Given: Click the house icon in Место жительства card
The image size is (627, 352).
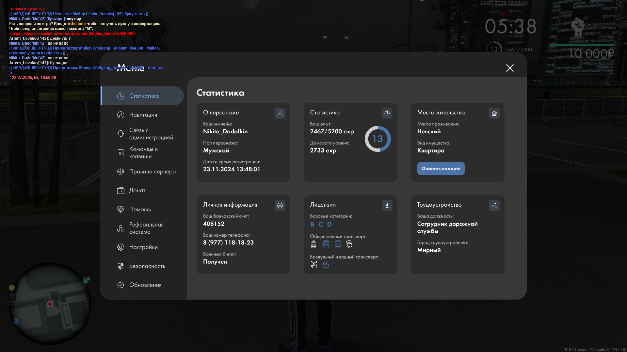Looking at the screenshot, I should pyautogui.click(x=494, y=113).
